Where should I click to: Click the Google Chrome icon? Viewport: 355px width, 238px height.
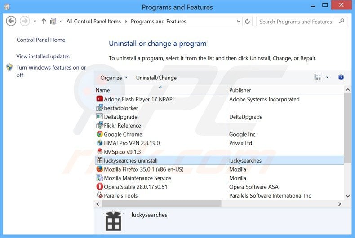coord(100,134)
